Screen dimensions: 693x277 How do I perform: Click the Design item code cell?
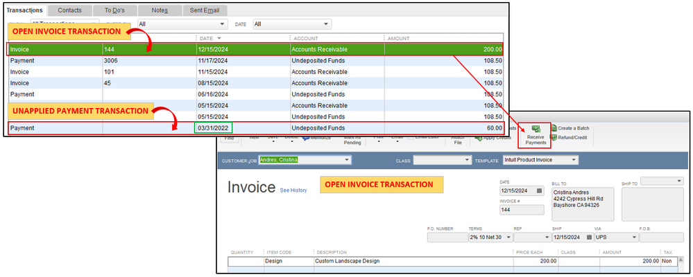289,261
